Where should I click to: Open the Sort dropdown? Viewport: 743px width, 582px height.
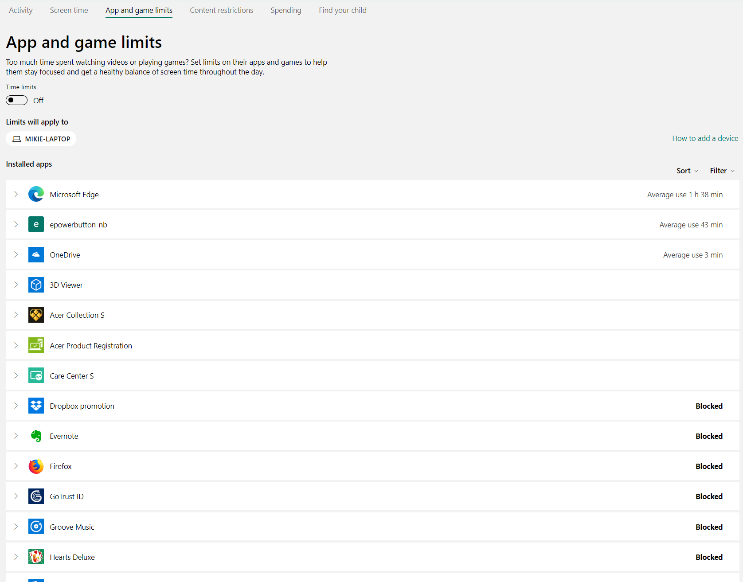coord(687,171)
